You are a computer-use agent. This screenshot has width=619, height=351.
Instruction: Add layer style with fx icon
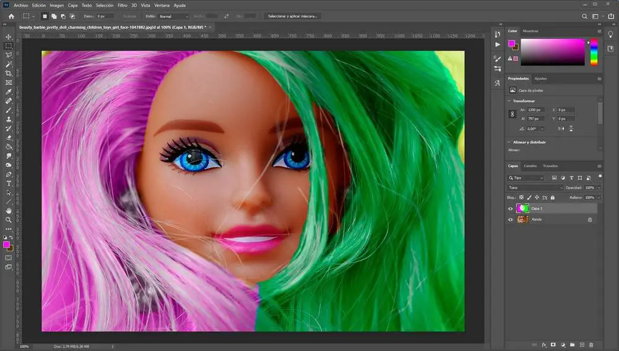(544, 344)
